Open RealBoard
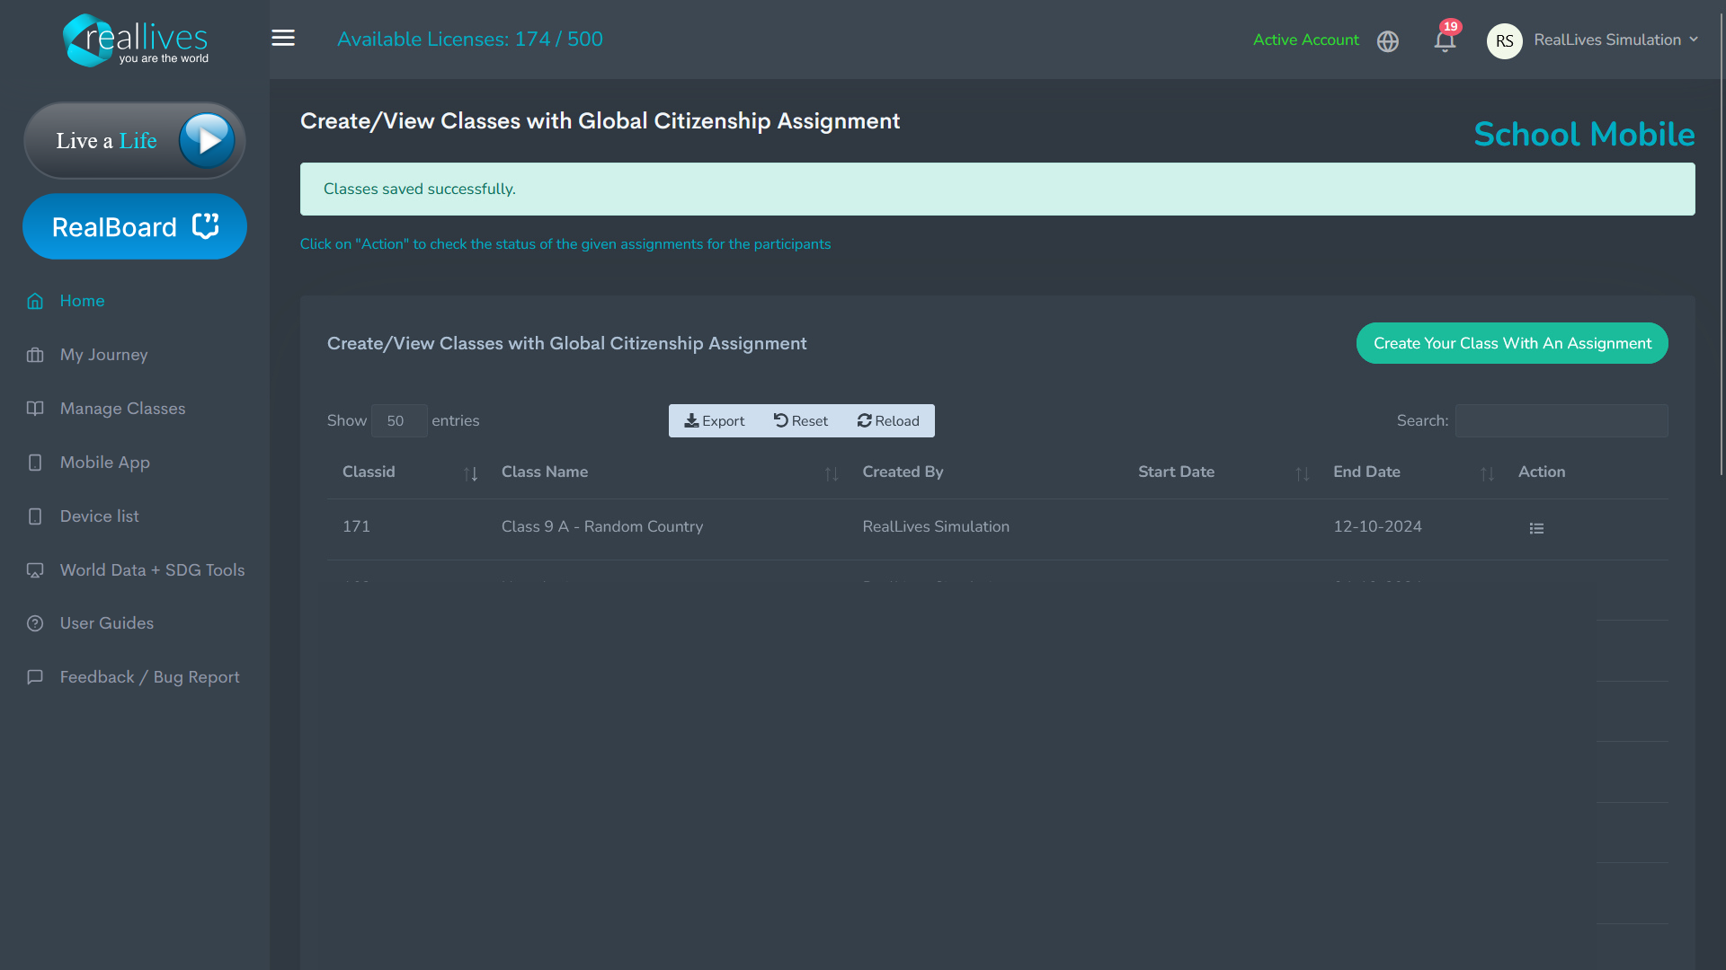Image resolution: width=1726 pixels, height=970 pixels. (135, 226)
